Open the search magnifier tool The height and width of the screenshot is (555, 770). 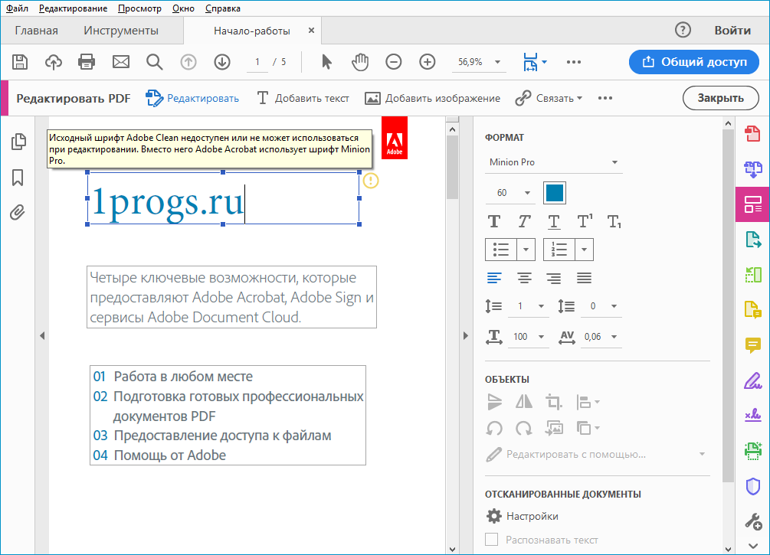(x=154, y=62)
